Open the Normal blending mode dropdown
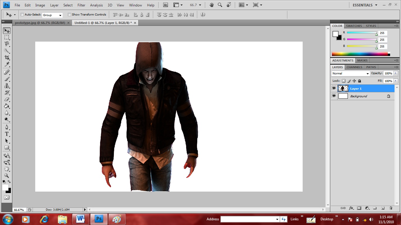This screenshot has width=401, height=225. pos(351,73)
